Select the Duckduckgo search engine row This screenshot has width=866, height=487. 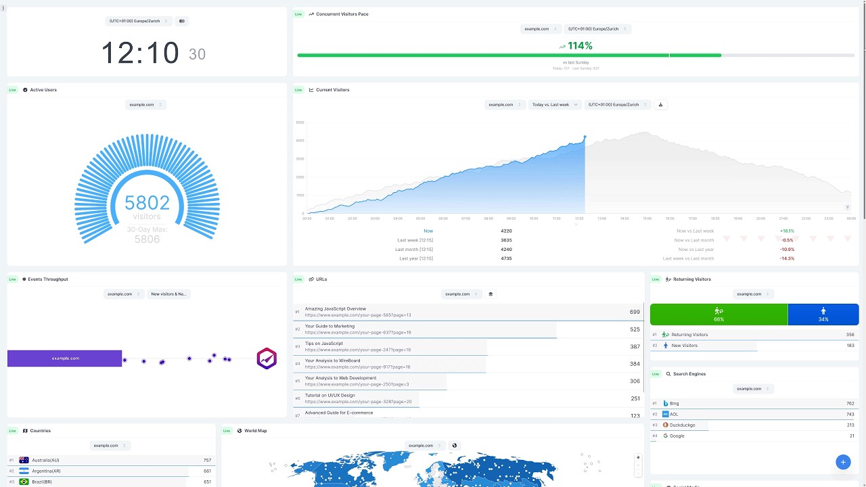pos(754,425)
